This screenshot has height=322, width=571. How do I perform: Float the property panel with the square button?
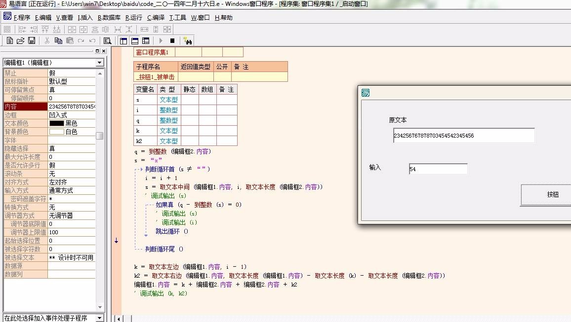97,51
